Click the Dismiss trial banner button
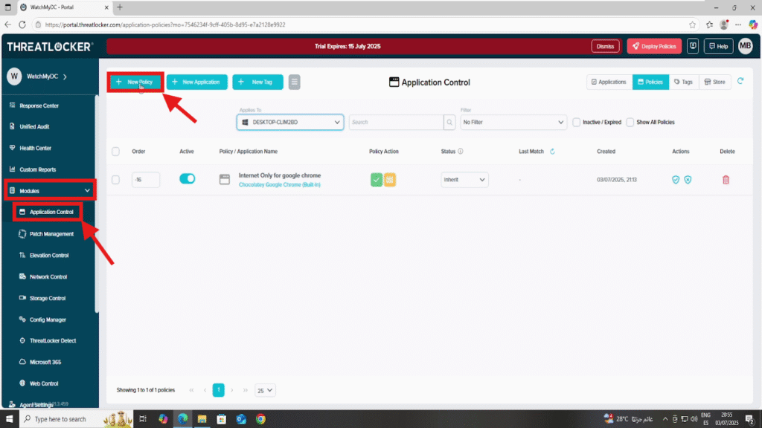Screen dimensions: 762x428 (605, 47)
